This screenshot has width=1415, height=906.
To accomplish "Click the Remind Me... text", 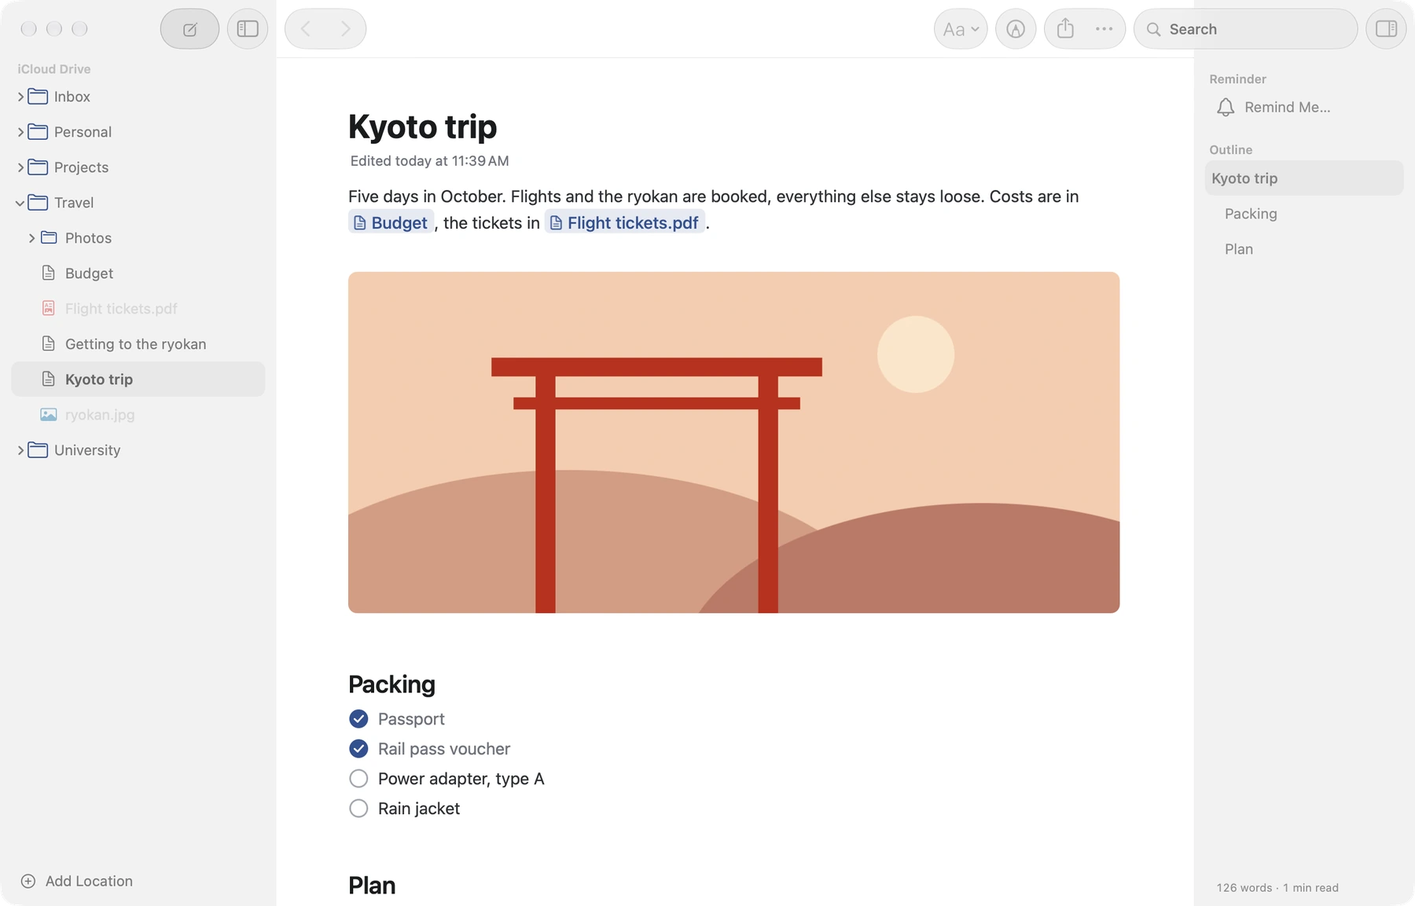I will [1287, 107].
